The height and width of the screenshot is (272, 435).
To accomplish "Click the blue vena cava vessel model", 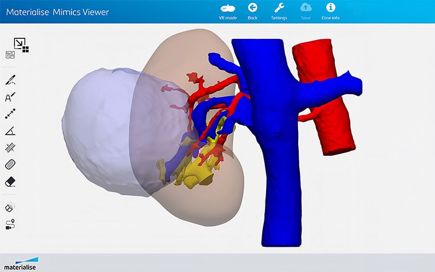I will (x=280, y=144).
